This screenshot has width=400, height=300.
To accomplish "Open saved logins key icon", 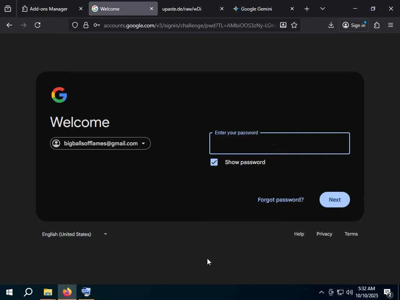I will pyautogui.click(x=97, y=25).
